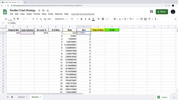Click the insert comment icon
Screen dimensions: 178x100
pyautogui.click(x=142, y=19)
